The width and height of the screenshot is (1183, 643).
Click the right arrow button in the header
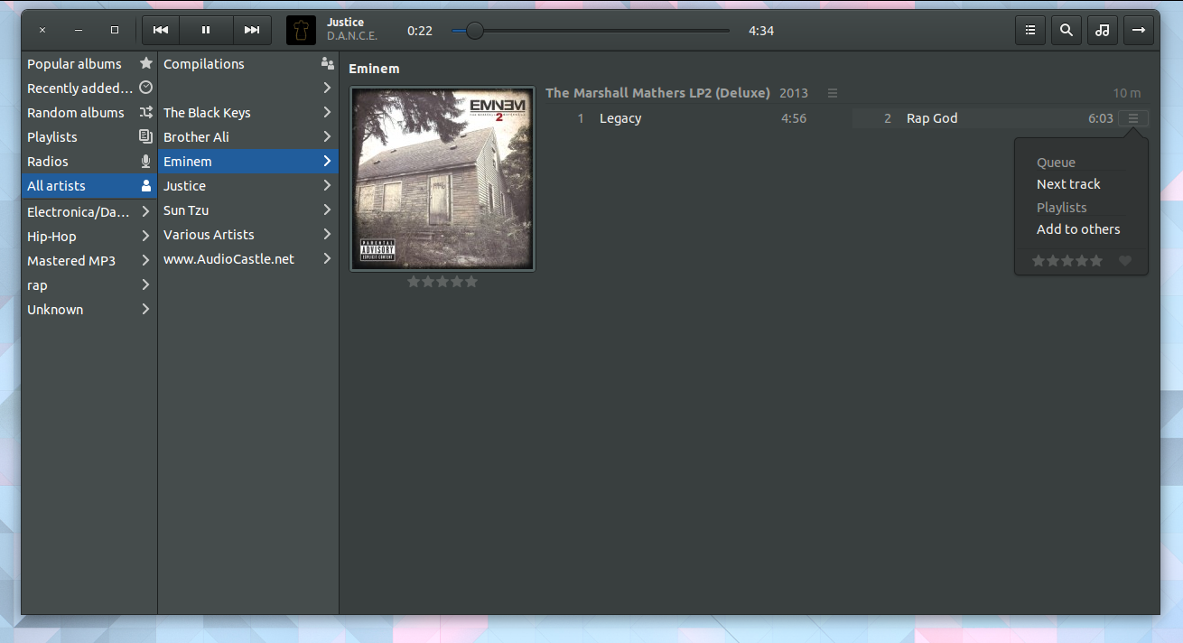(x=1138, y=30)
